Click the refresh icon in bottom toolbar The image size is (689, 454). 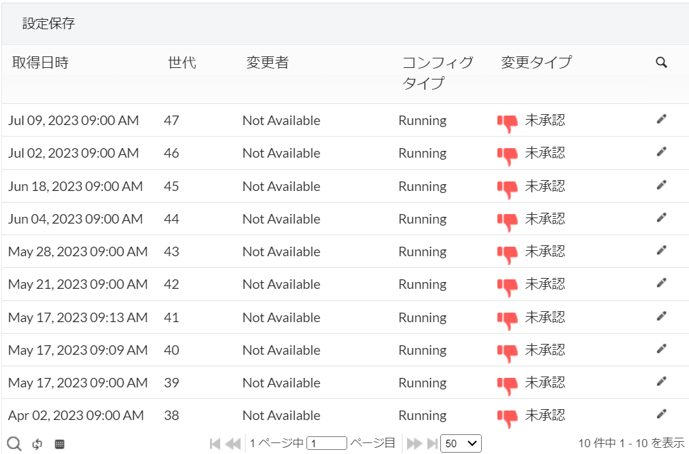coord(37,444)
